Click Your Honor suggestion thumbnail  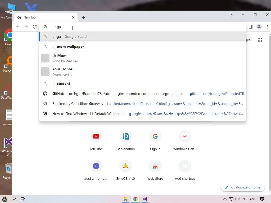(45, 72)
